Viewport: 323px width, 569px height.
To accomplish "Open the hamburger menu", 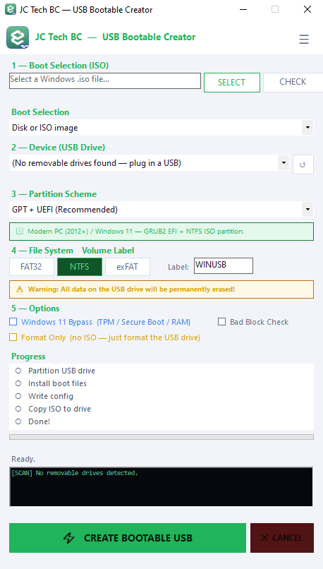I will click(304, 39).
